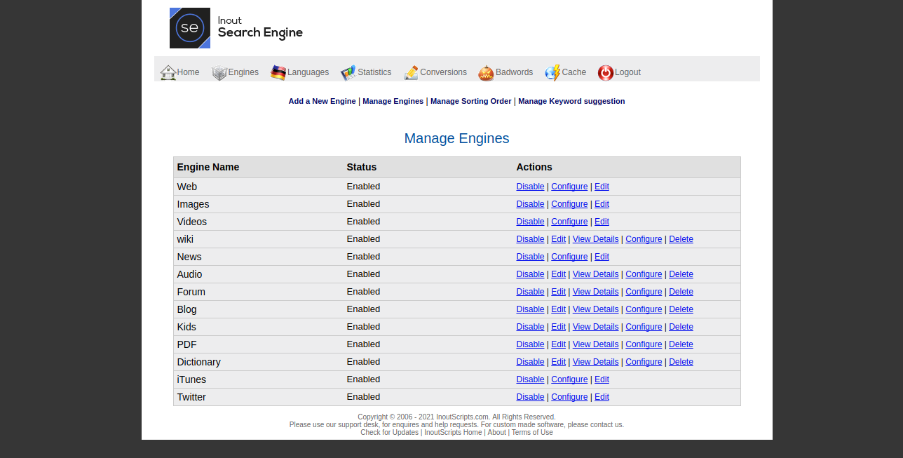Open the Terms of Use link
Image resolution: width=903 pixels, height=458 pixels.
coord(532,433)
